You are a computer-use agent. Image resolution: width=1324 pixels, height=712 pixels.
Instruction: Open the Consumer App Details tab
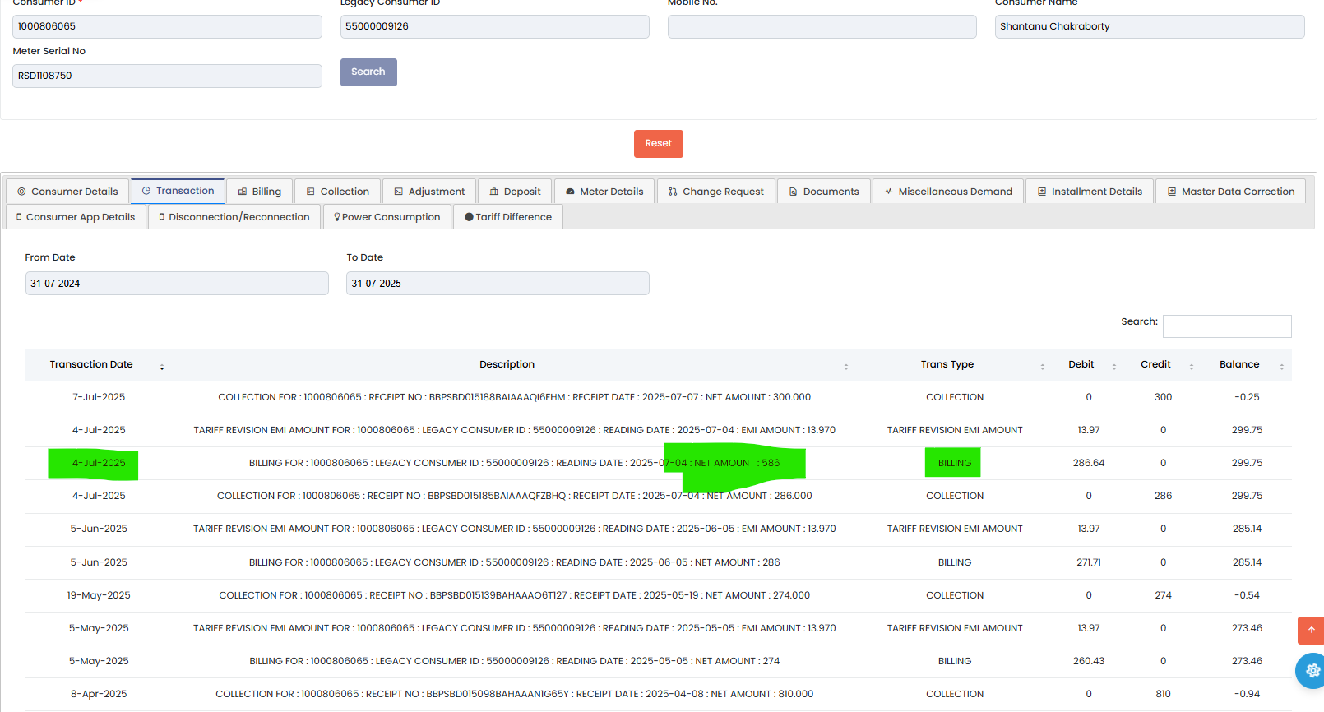[76, 217]
